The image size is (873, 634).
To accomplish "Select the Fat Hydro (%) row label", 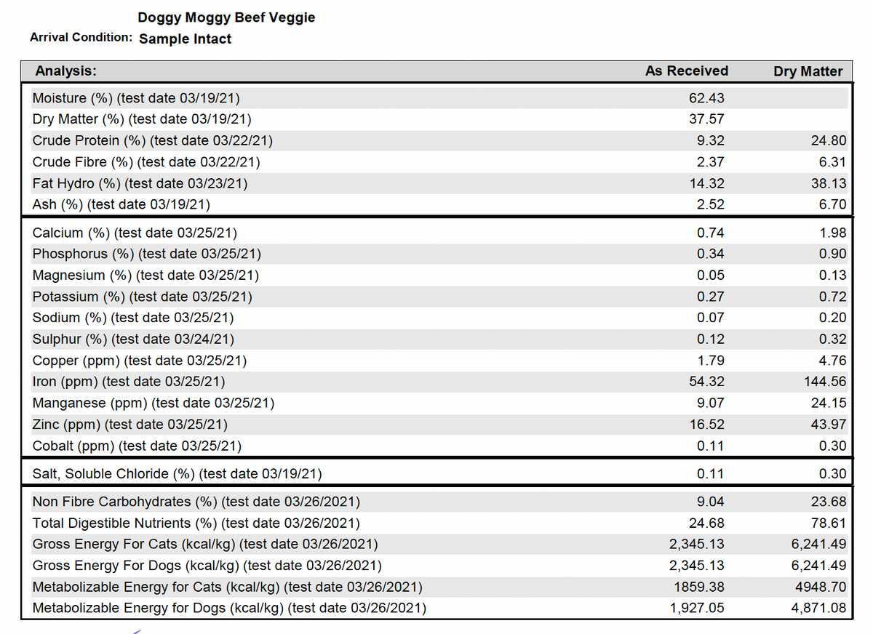I will [140, 183].
